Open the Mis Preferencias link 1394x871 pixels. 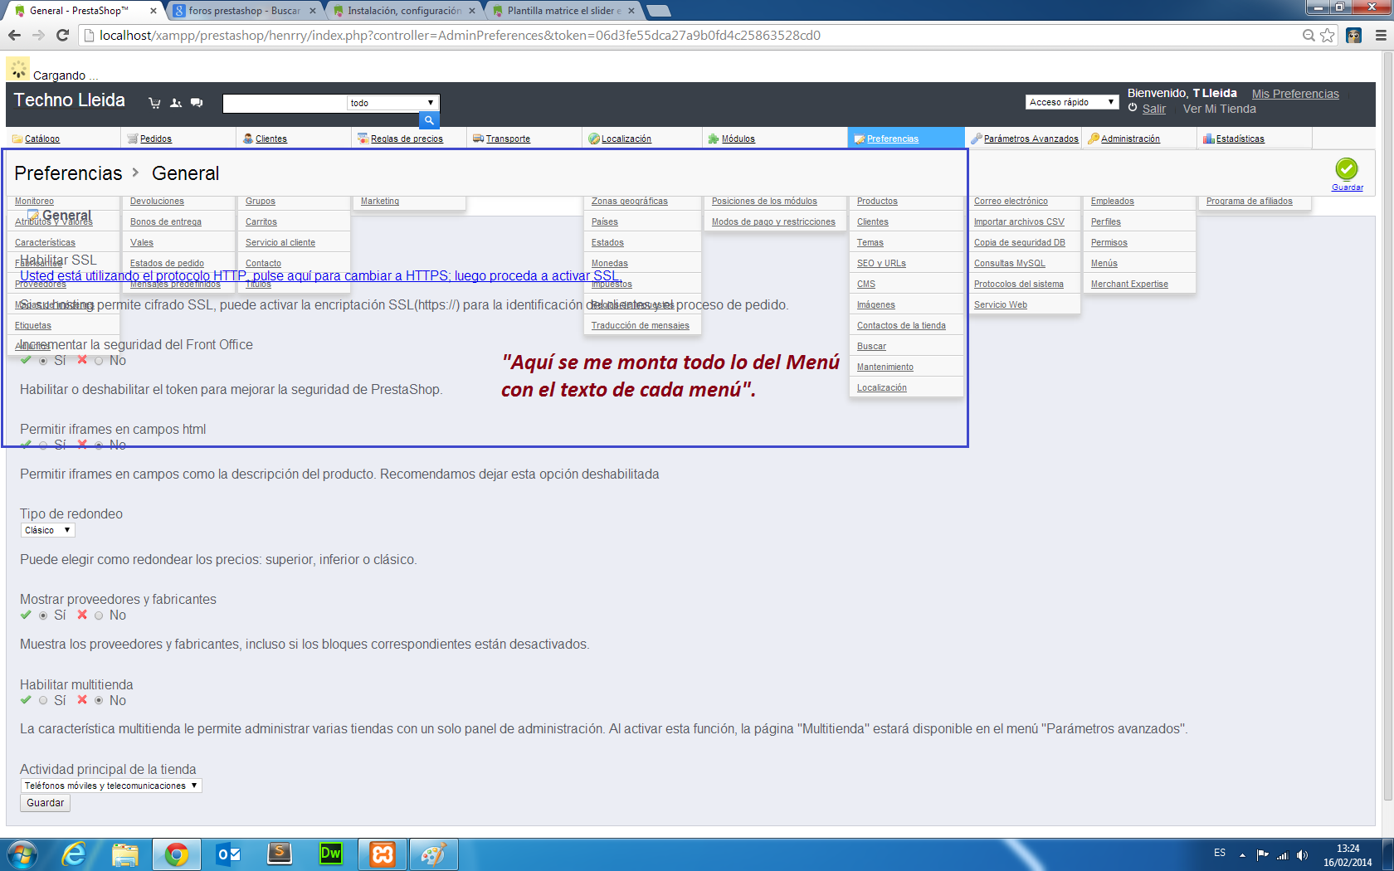1295,94
